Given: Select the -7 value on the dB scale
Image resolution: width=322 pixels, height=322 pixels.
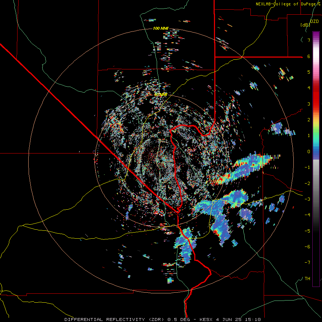Looking at the screenshot, I should click(x=307, y=263).
